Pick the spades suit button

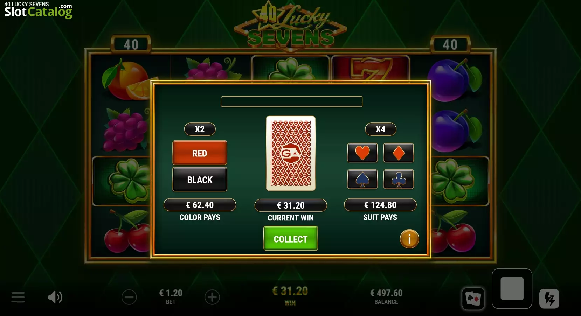[x=362, y=179]
